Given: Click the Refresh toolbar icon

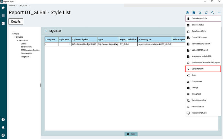Looking at the screenshot, I should click(x=200, y=13).
